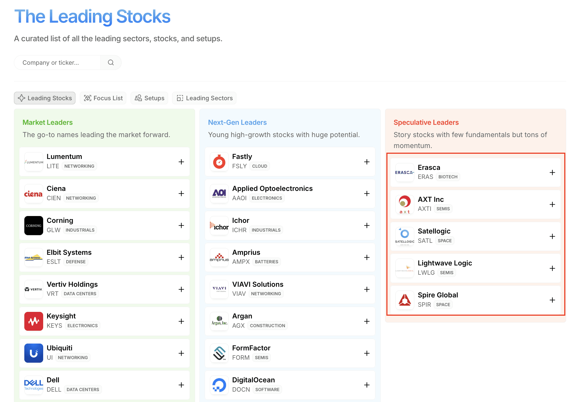Image resolution: width=576 pixels, height=402 pixels.
Task: Click the Amprius company name
Action: (x=246, y=252)
